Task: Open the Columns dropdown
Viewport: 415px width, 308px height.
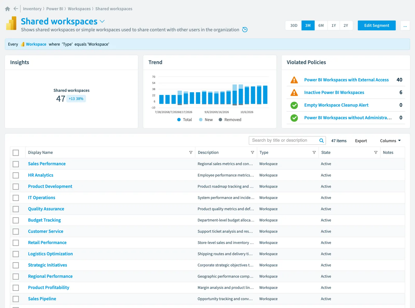Action: coord(390,141)
